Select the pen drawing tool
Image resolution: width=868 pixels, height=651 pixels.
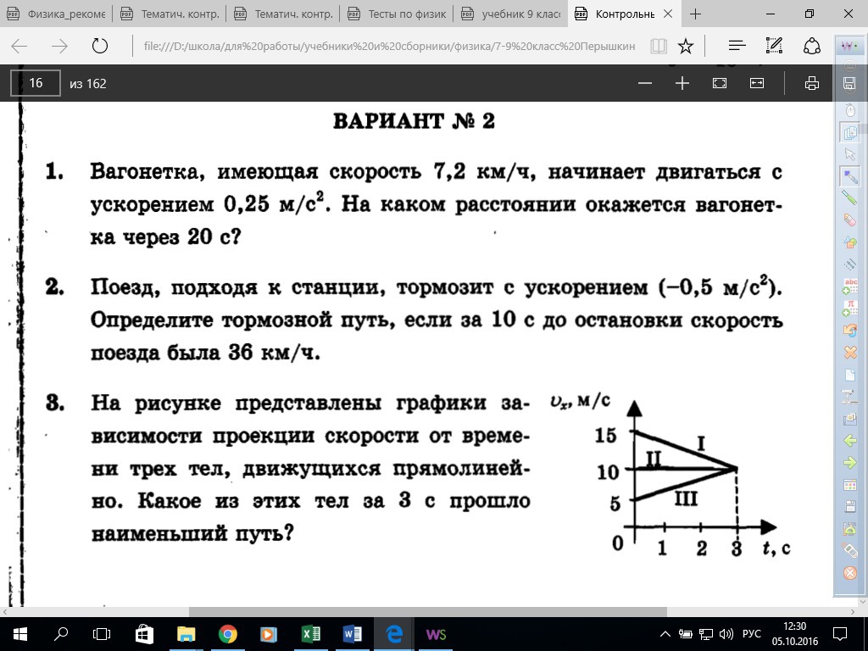(x=849, y=176)
